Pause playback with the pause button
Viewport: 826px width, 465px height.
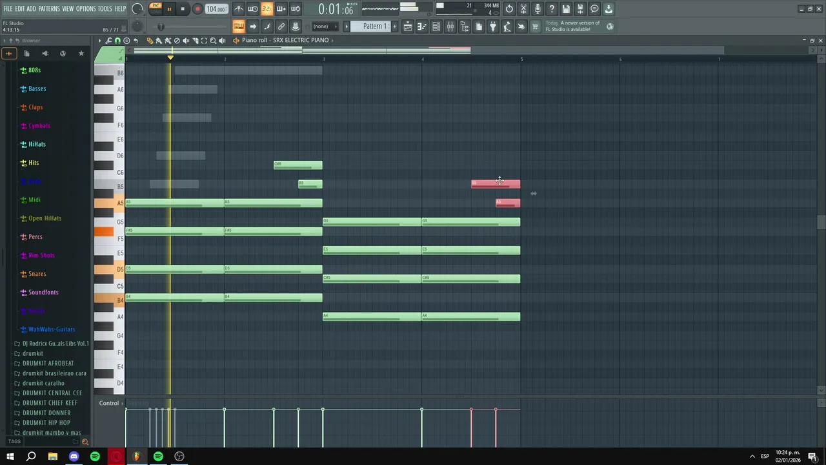(x=169, y=9)
